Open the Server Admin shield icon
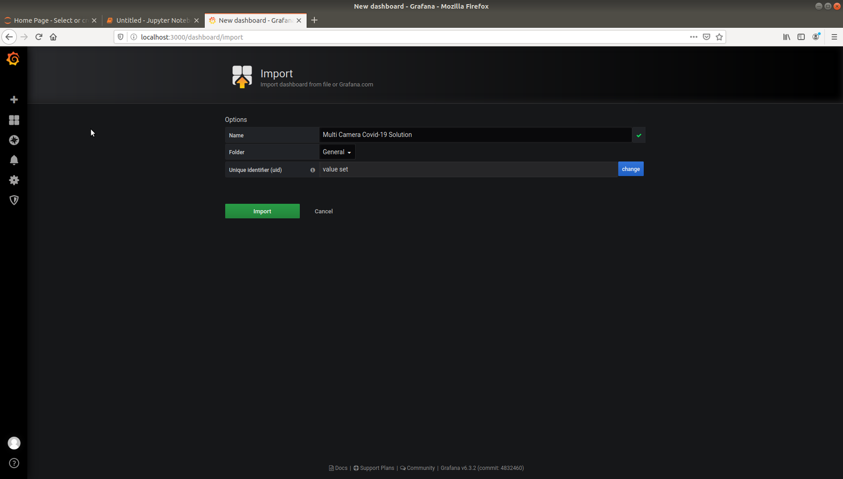Viewport: 843px width, 479px height. [14, 200]
